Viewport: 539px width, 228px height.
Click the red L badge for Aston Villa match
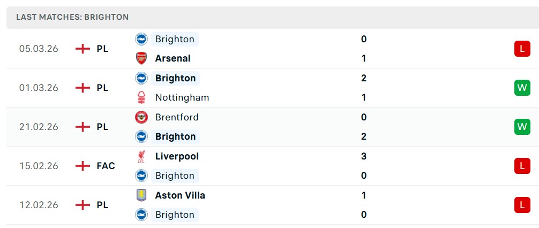tap(521, 205)
